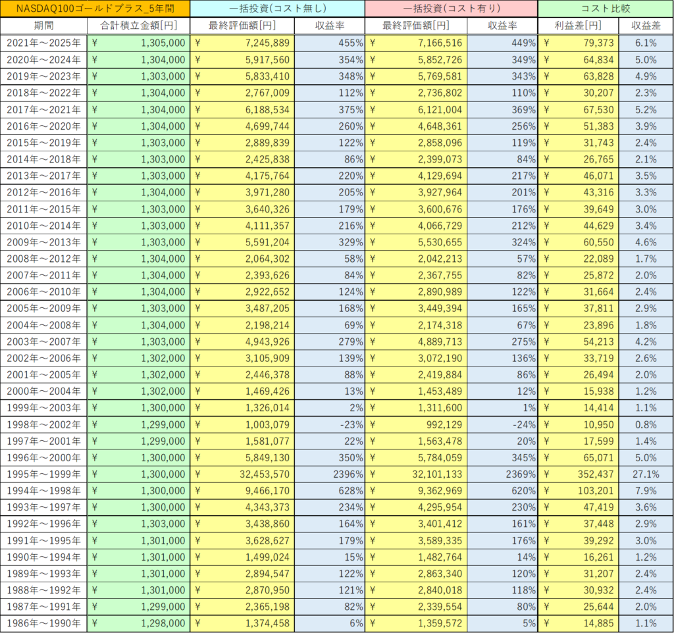Click the cell showing 992,129
This screenshot has width=674, height=633.
[x=416, y=424]
